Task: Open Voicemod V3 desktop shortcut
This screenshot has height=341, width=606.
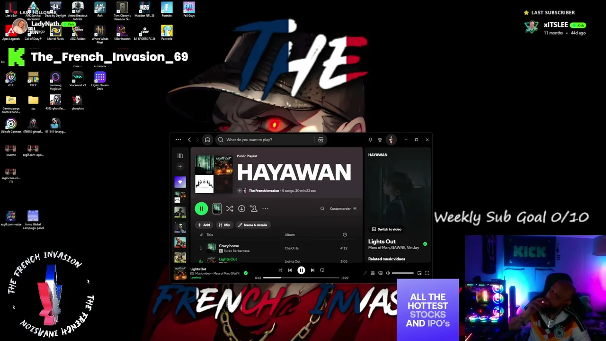Action: 78,79
